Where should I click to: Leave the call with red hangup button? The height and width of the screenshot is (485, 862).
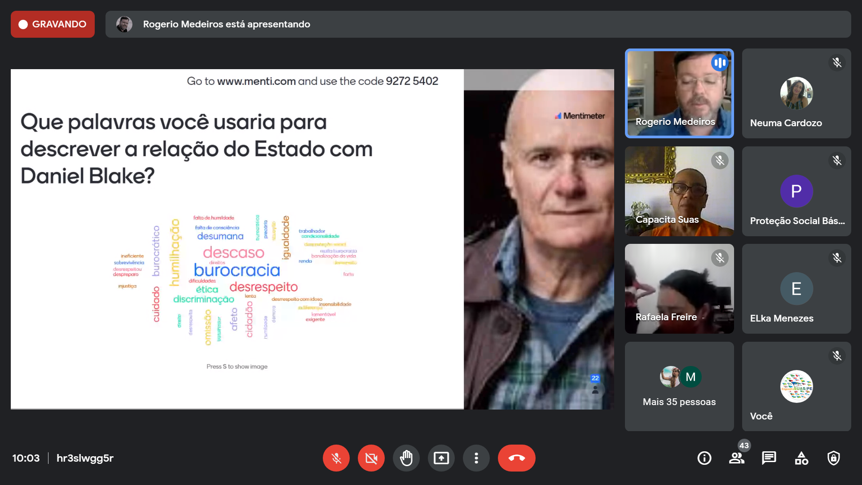pos(516,458)
